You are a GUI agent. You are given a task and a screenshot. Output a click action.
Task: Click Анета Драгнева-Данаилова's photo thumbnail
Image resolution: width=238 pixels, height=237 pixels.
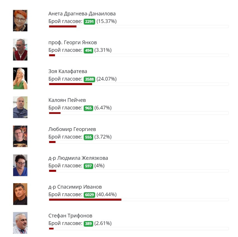pos(20,21)
